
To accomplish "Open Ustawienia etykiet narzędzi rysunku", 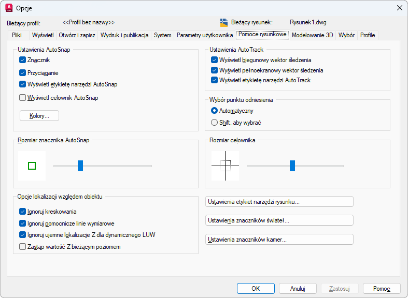I will coord(279,202).
